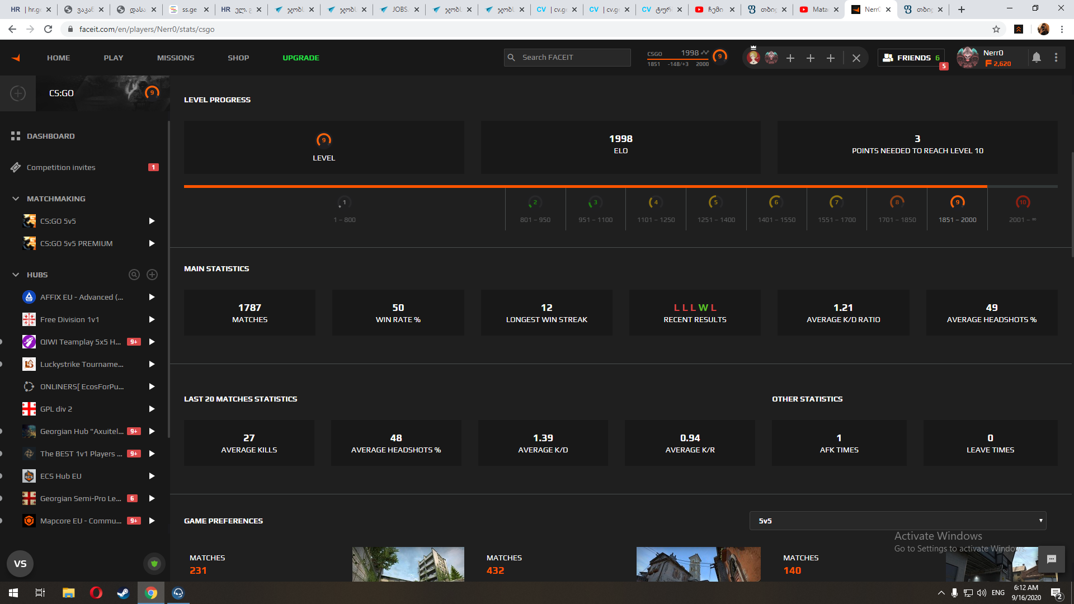The image size is (1074, 604).
Task: Close the party panel with X
Action: coord(856,58)
